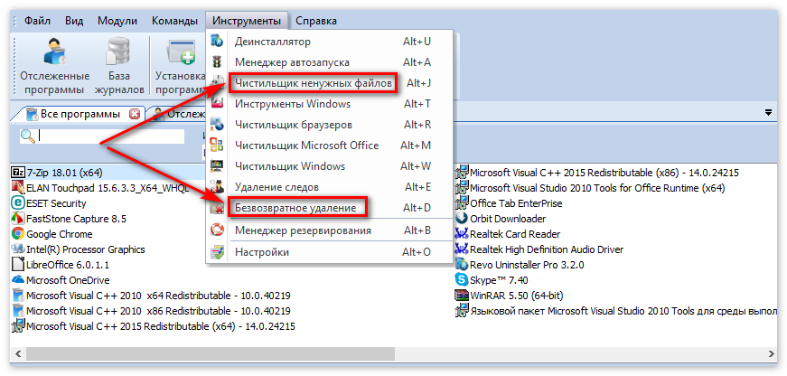Expand the tab list arrow at right
787x376 pixels.
[x=768, y=113]
